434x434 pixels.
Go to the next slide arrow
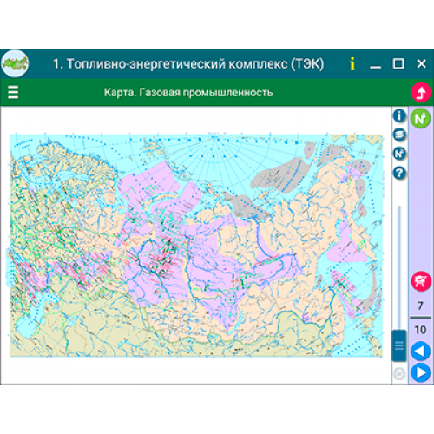(x=420, y=373)
